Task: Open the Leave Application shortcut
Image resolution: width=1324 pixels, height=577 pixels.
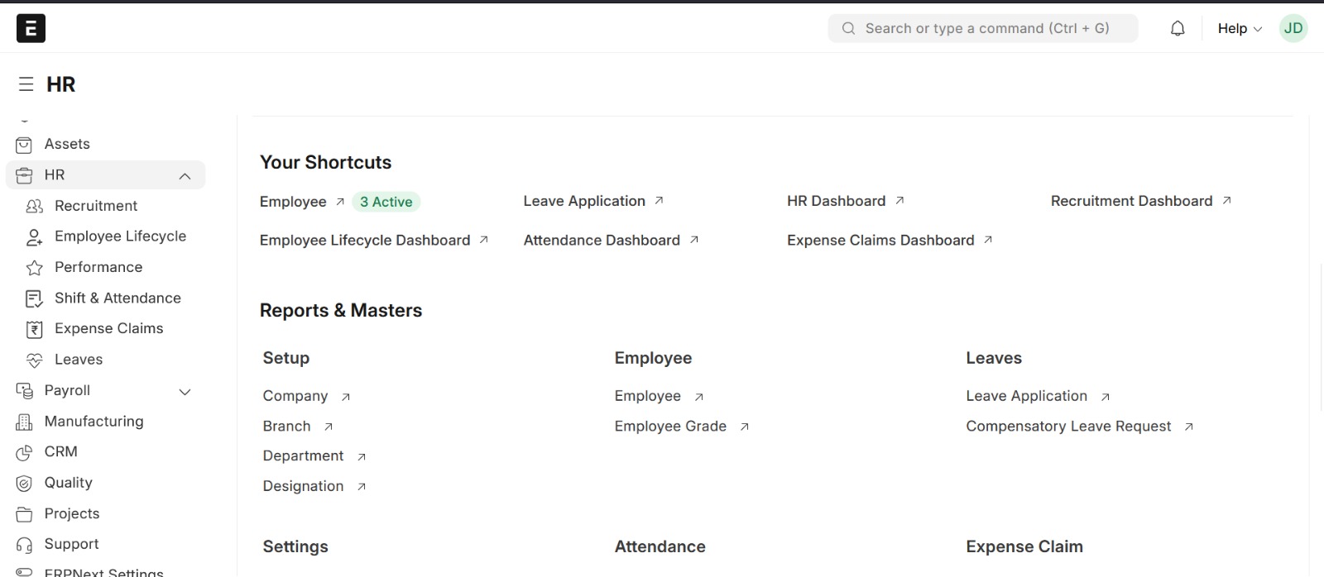Action: coord(584,201)
